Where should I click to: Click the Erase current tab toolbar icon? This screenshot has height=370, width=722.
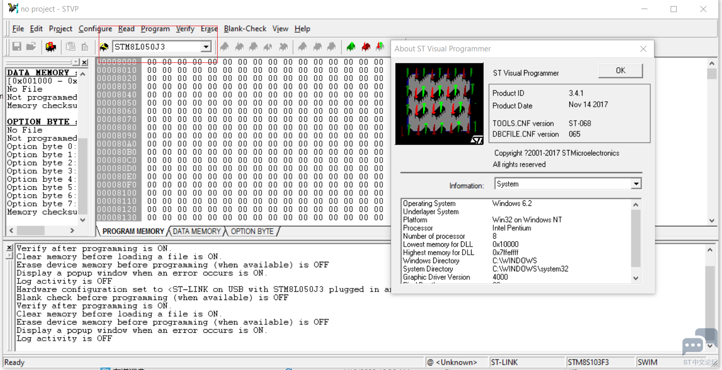[268, 47]
